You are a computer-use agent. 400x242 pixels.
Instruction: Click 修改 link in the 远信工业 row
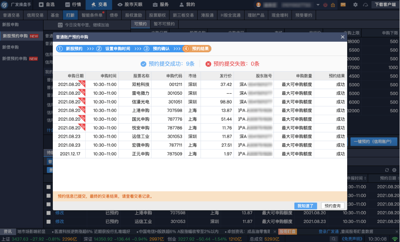tap(60, 222)
